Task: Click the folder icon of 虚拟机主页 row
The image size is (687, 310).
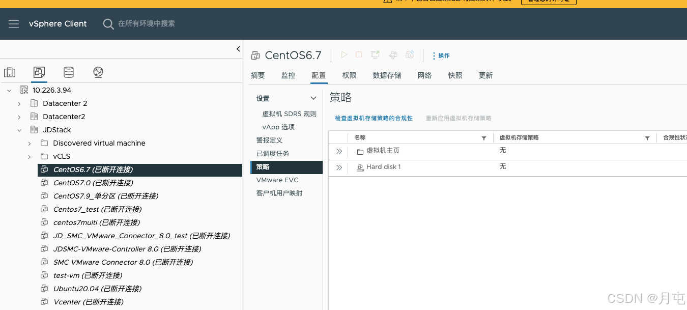Action: click(x=360, y=152)
